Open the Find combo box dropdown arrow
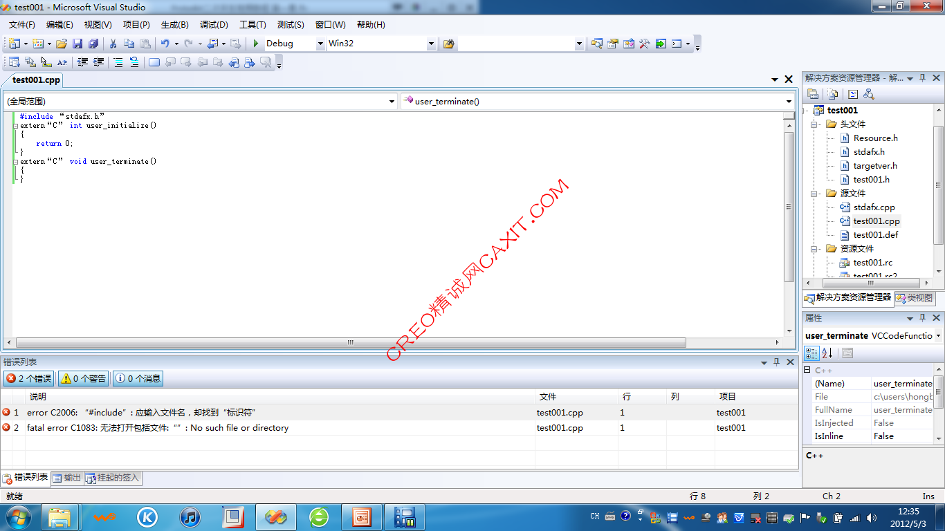Screen dimensions: 945x531 (580, 44)
